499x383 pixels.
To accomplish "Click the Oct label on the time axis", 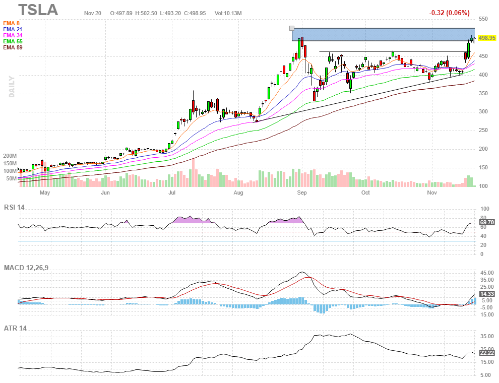I will click(365, 193).
